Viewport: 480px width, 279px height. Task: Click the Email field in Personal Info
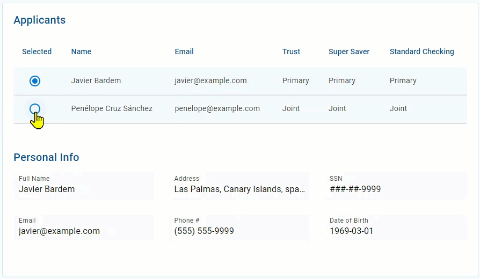(84, 228)
